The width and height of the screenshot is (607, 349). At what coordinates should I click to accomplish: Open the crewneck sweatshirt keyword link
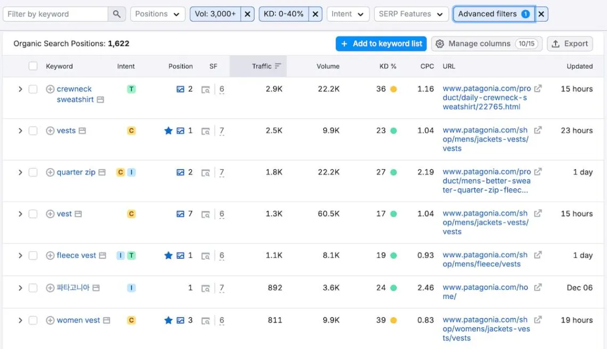coord(75,94)
